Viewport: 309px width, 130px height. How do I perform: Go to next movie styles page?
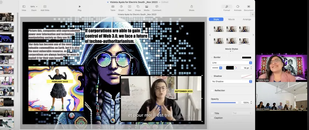pos(253,35)
